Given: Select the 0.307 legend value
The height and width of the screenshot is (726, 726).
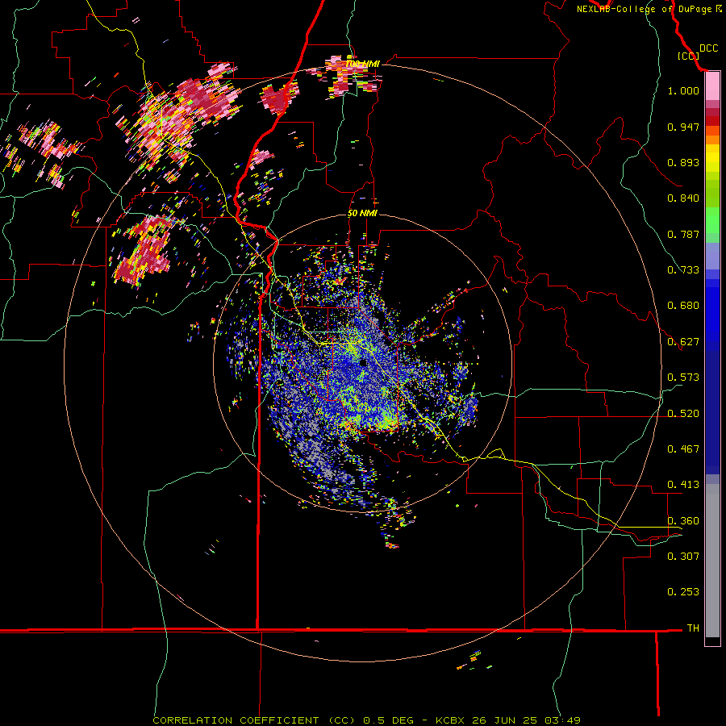Looking at the screenshot, I should pos(683,557).
